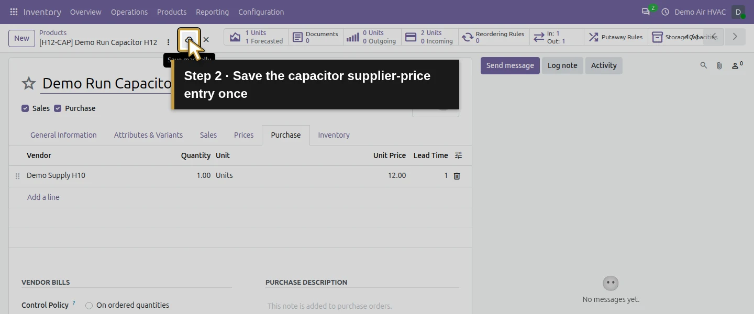Show followers with the person icon

point(737,65)
